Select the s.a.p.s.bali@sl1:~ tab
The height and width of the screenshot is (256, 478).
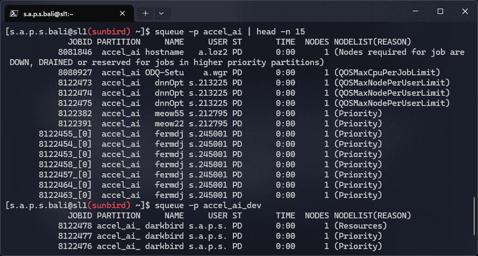(69, 13)
